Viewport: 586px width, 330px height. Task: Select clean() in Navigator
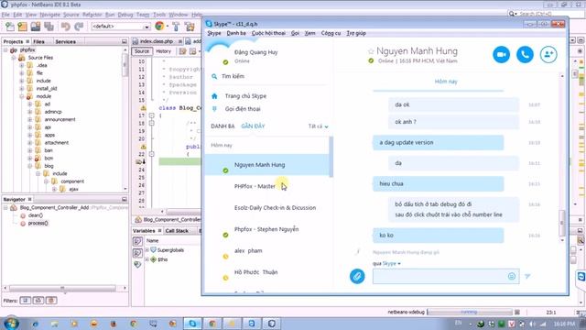pos(36,215)
